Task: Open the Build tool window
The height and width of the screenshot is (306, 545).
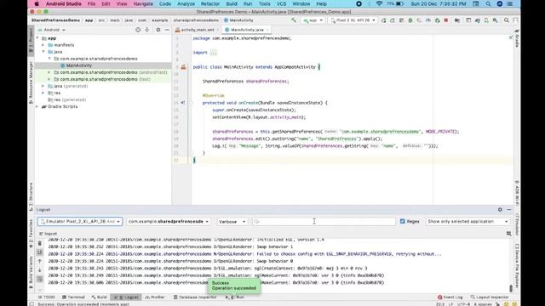Action: tap(100, 297)
